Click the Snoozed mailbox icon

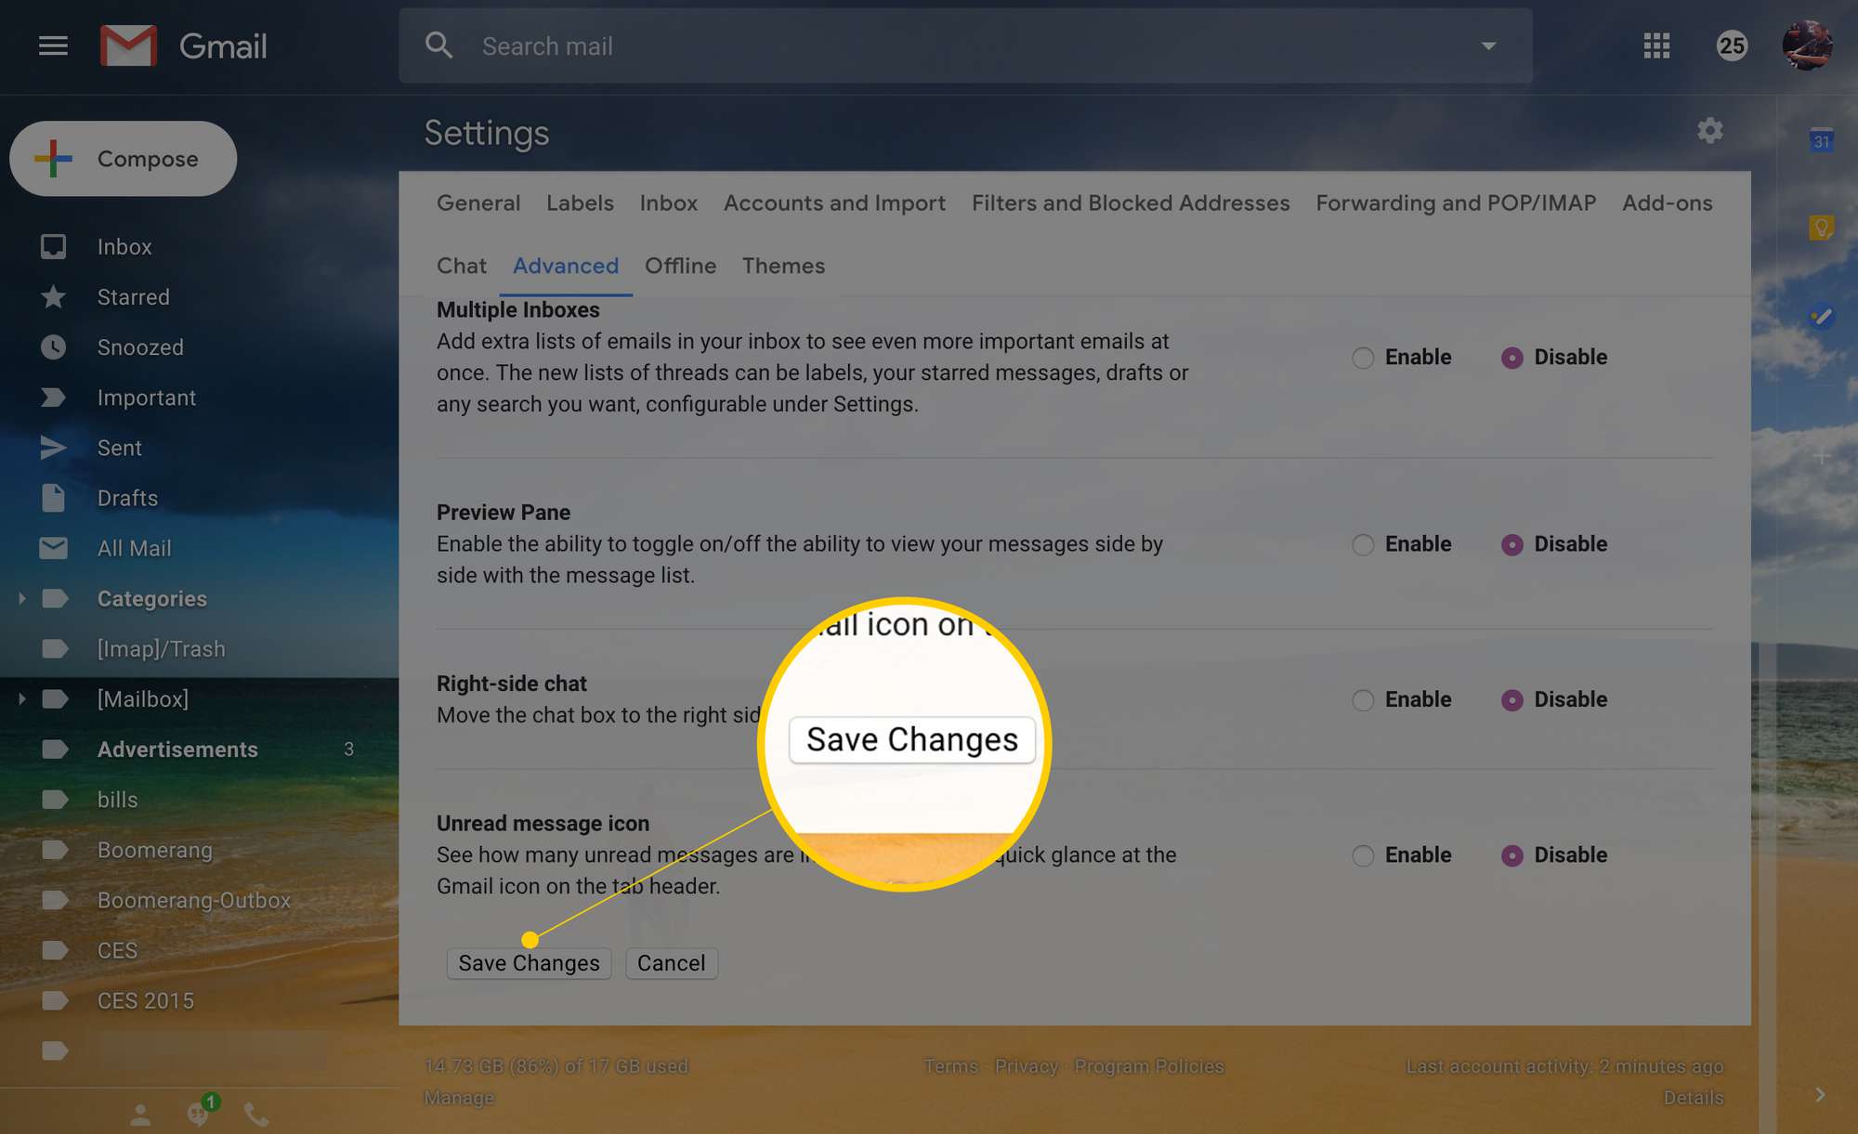point(53,346)
